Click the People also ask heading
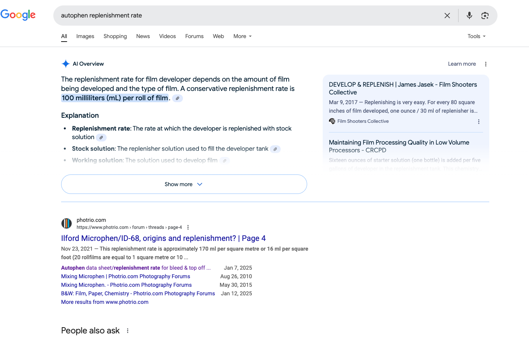Viewport: 529px width, 340px height. point(90,331)
